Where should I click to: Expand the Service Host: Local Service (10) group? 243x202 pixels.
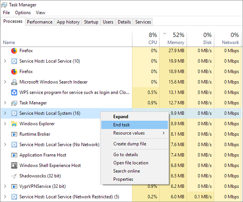click(x=5, y=61)
